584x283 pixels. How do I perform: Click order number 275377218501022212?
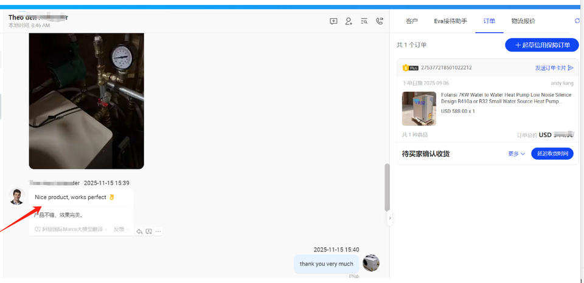pyautogui.click(x=446, y=68)
